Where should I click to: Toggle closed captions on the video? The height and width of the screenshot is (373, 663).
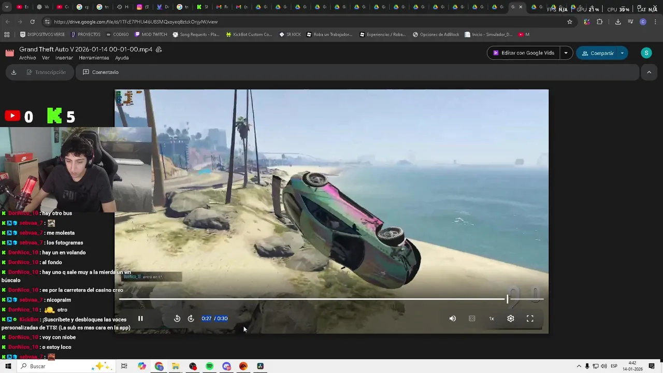pos(472,319)
